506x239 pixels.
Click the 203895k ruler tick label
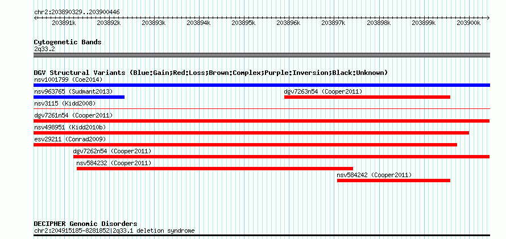pos(244,23)
